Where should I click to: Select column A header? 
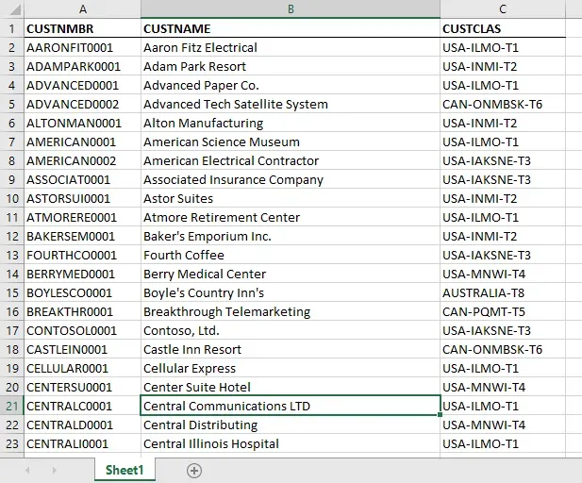tap(82, 9)
